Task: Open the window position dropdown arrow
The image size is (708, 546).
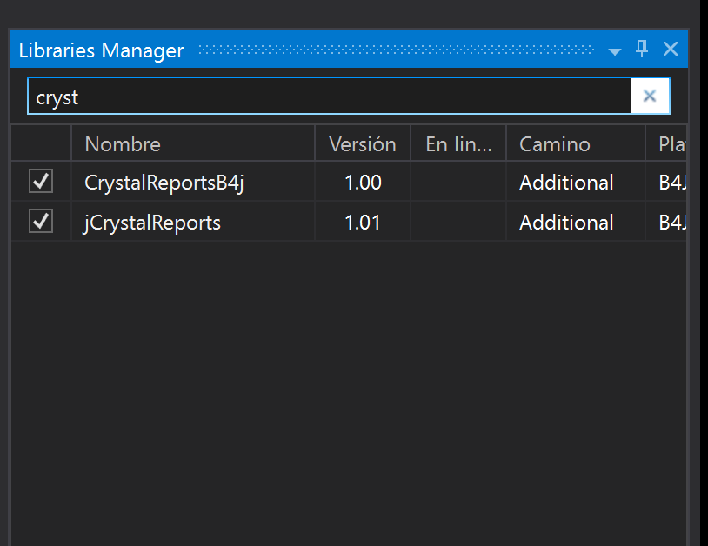Action: coord(615,51)
